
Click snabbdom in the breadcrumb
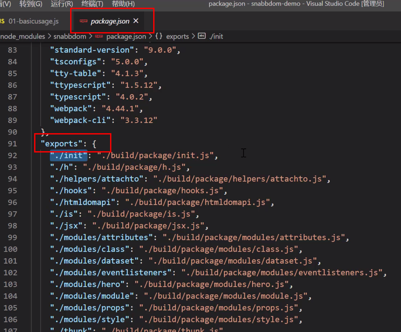coord(70,36)
